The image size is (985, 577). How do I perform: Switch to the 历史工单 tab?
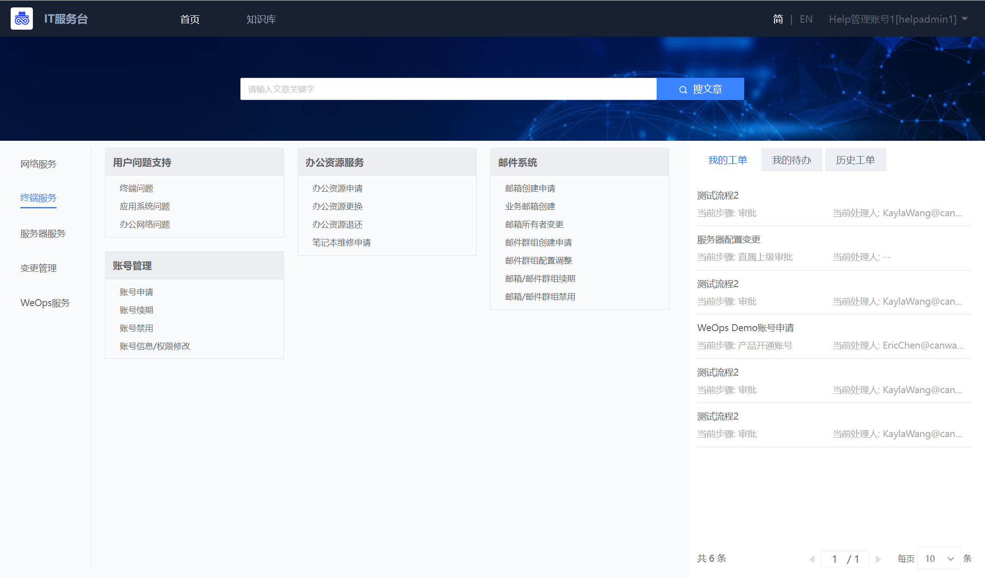coord(855,160)
